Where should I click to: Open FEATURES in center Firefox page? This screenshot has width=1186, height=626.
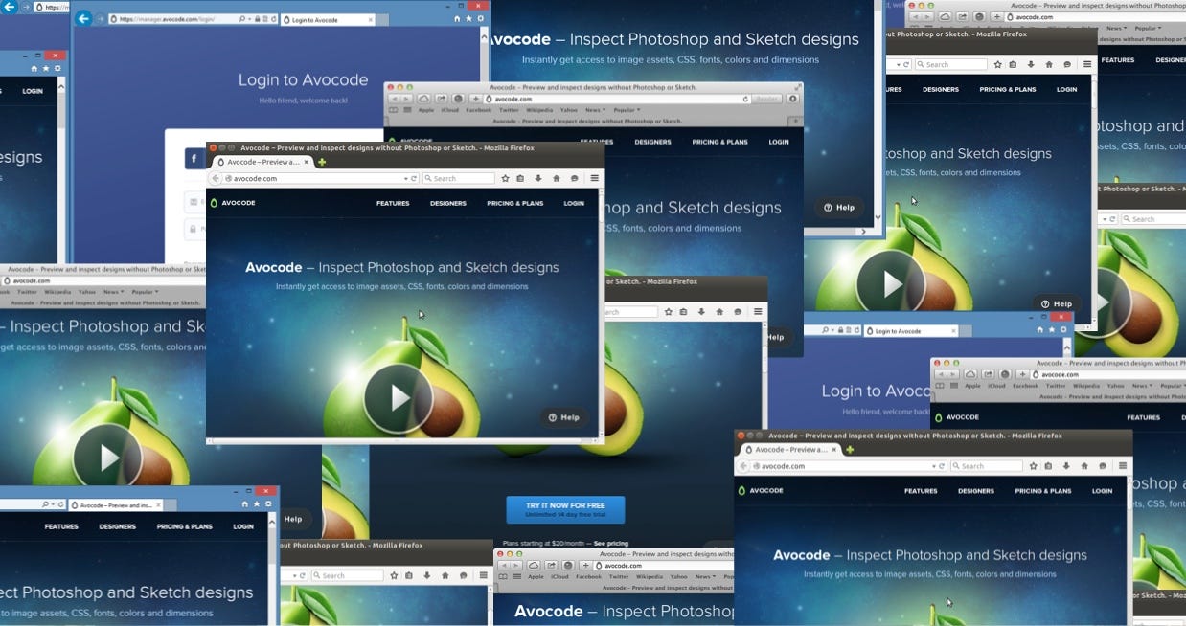pos(393,203)
